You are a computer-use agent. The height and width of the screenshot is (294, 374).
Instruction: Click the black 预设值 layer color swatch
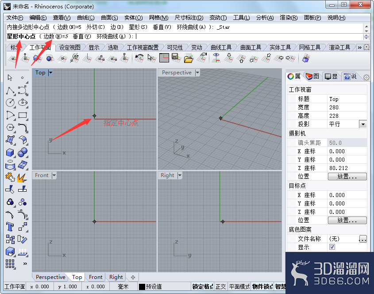[x=142, y=286]
